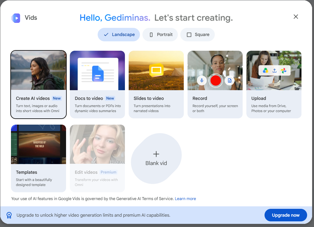
Task: Click the red record circle icon
Action: tap(215, 80)
